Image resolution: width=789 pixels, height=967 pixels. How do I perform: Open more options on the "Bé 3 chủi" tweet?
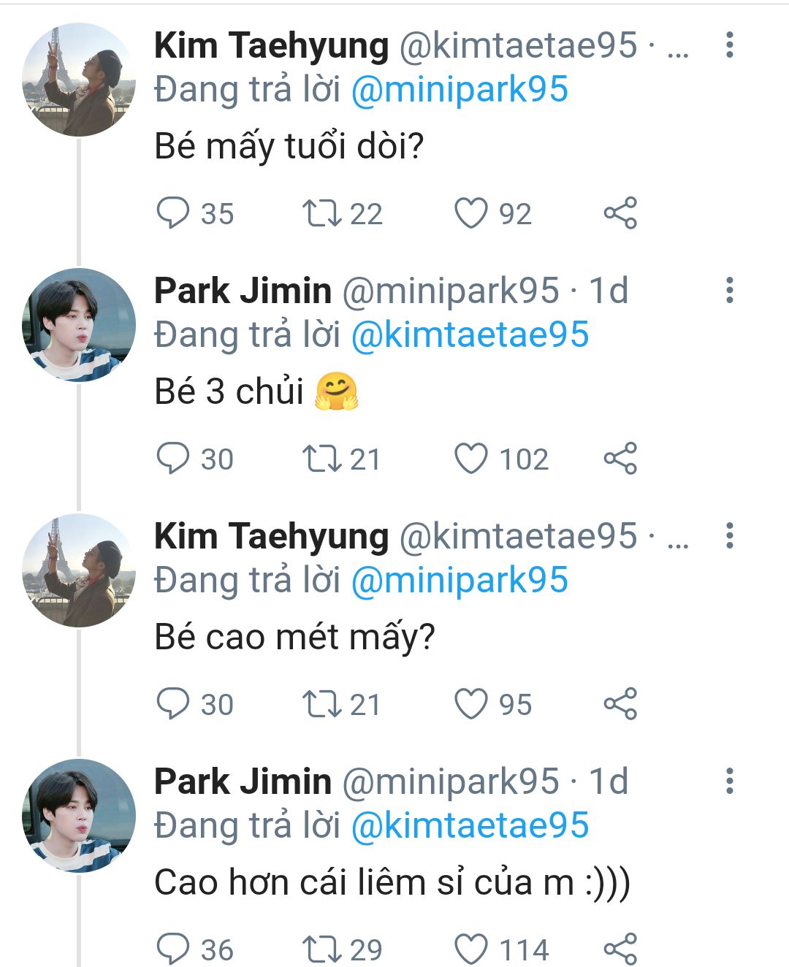(x=729, y=291)
